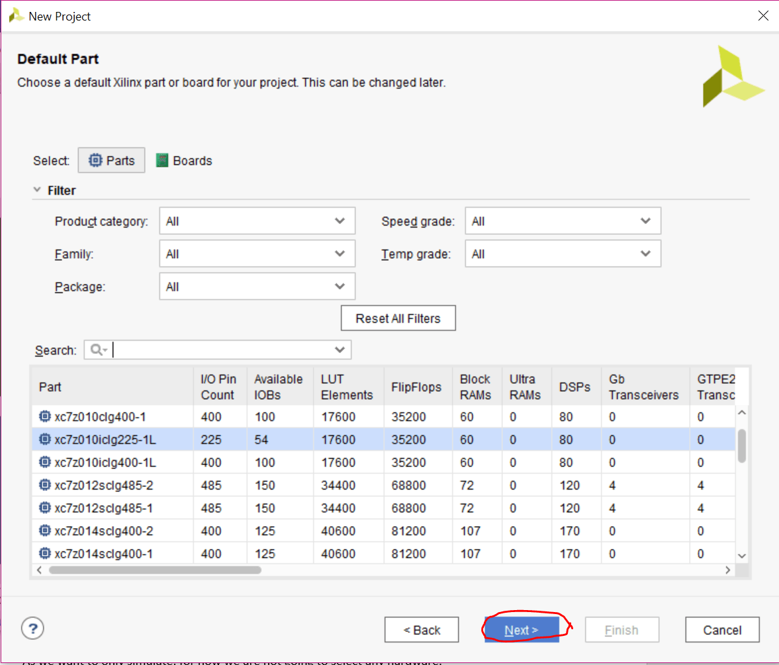Viewport: 779px width, 665px height.
Task: Switch to Boards selection
Action: tap(185, 161)
